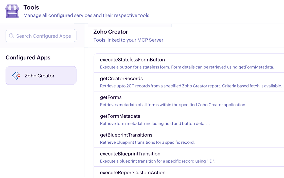The height and width of the screenshot is (178, 284).
Task: Click description 'Retrieve upto 200 records'
Action: (191, 86)
